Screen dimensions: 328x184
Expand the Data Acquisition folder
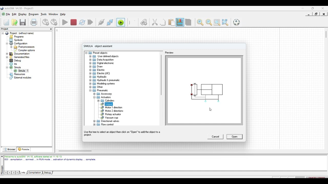coord(90,60)
